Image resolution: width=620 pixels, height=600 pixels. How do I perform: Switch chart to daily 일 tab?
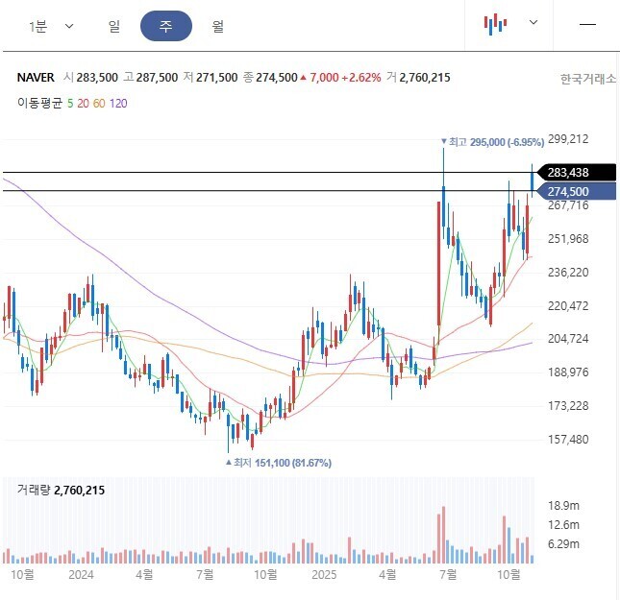click(x=114, y=27)
